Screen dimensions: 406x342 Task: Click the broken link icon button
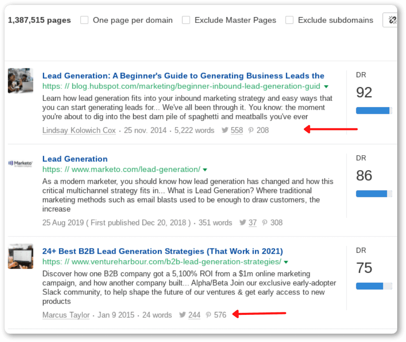pos(392,20)
